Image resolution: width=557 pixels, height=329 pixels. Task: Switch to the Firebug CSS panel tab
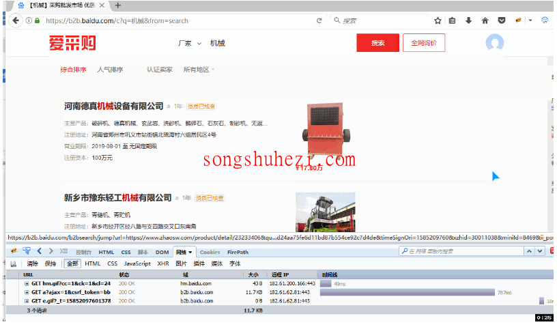click(x=126, y=253)
